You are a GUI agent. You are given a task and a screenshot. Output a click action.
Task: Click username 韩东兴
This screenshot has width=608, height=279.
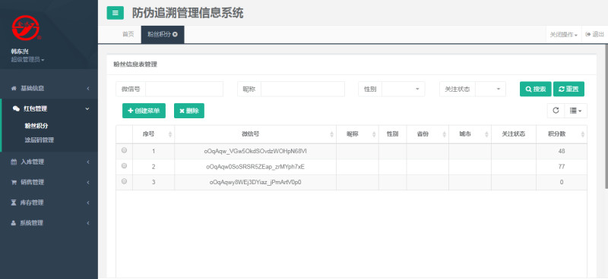coord(20,51)
